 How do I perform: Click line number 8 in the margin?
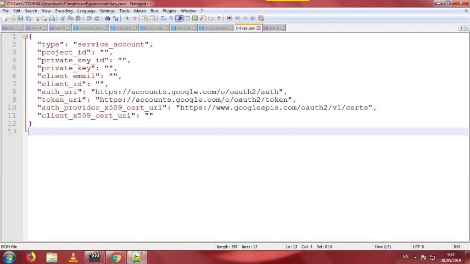(x=14, y=92)
